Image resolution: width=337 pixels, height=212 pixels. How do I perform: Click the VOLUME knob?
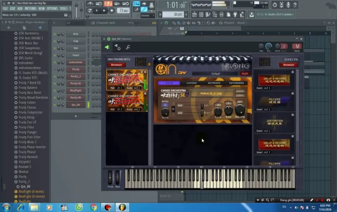tap(239, 109)
